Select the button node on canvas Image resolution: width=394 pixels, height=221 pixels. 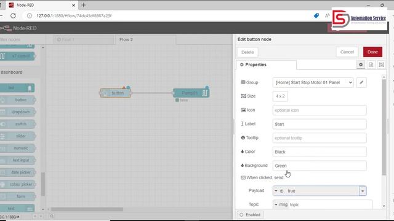(x=115, y=93)
